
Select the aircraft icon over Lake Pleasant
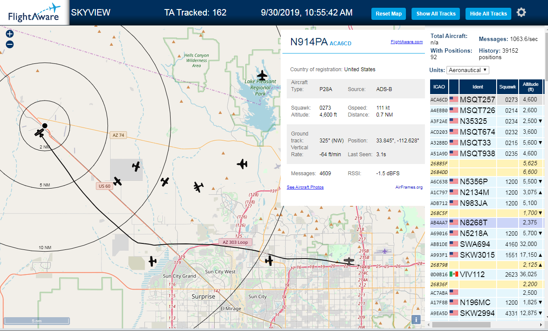tap(262, 75)
